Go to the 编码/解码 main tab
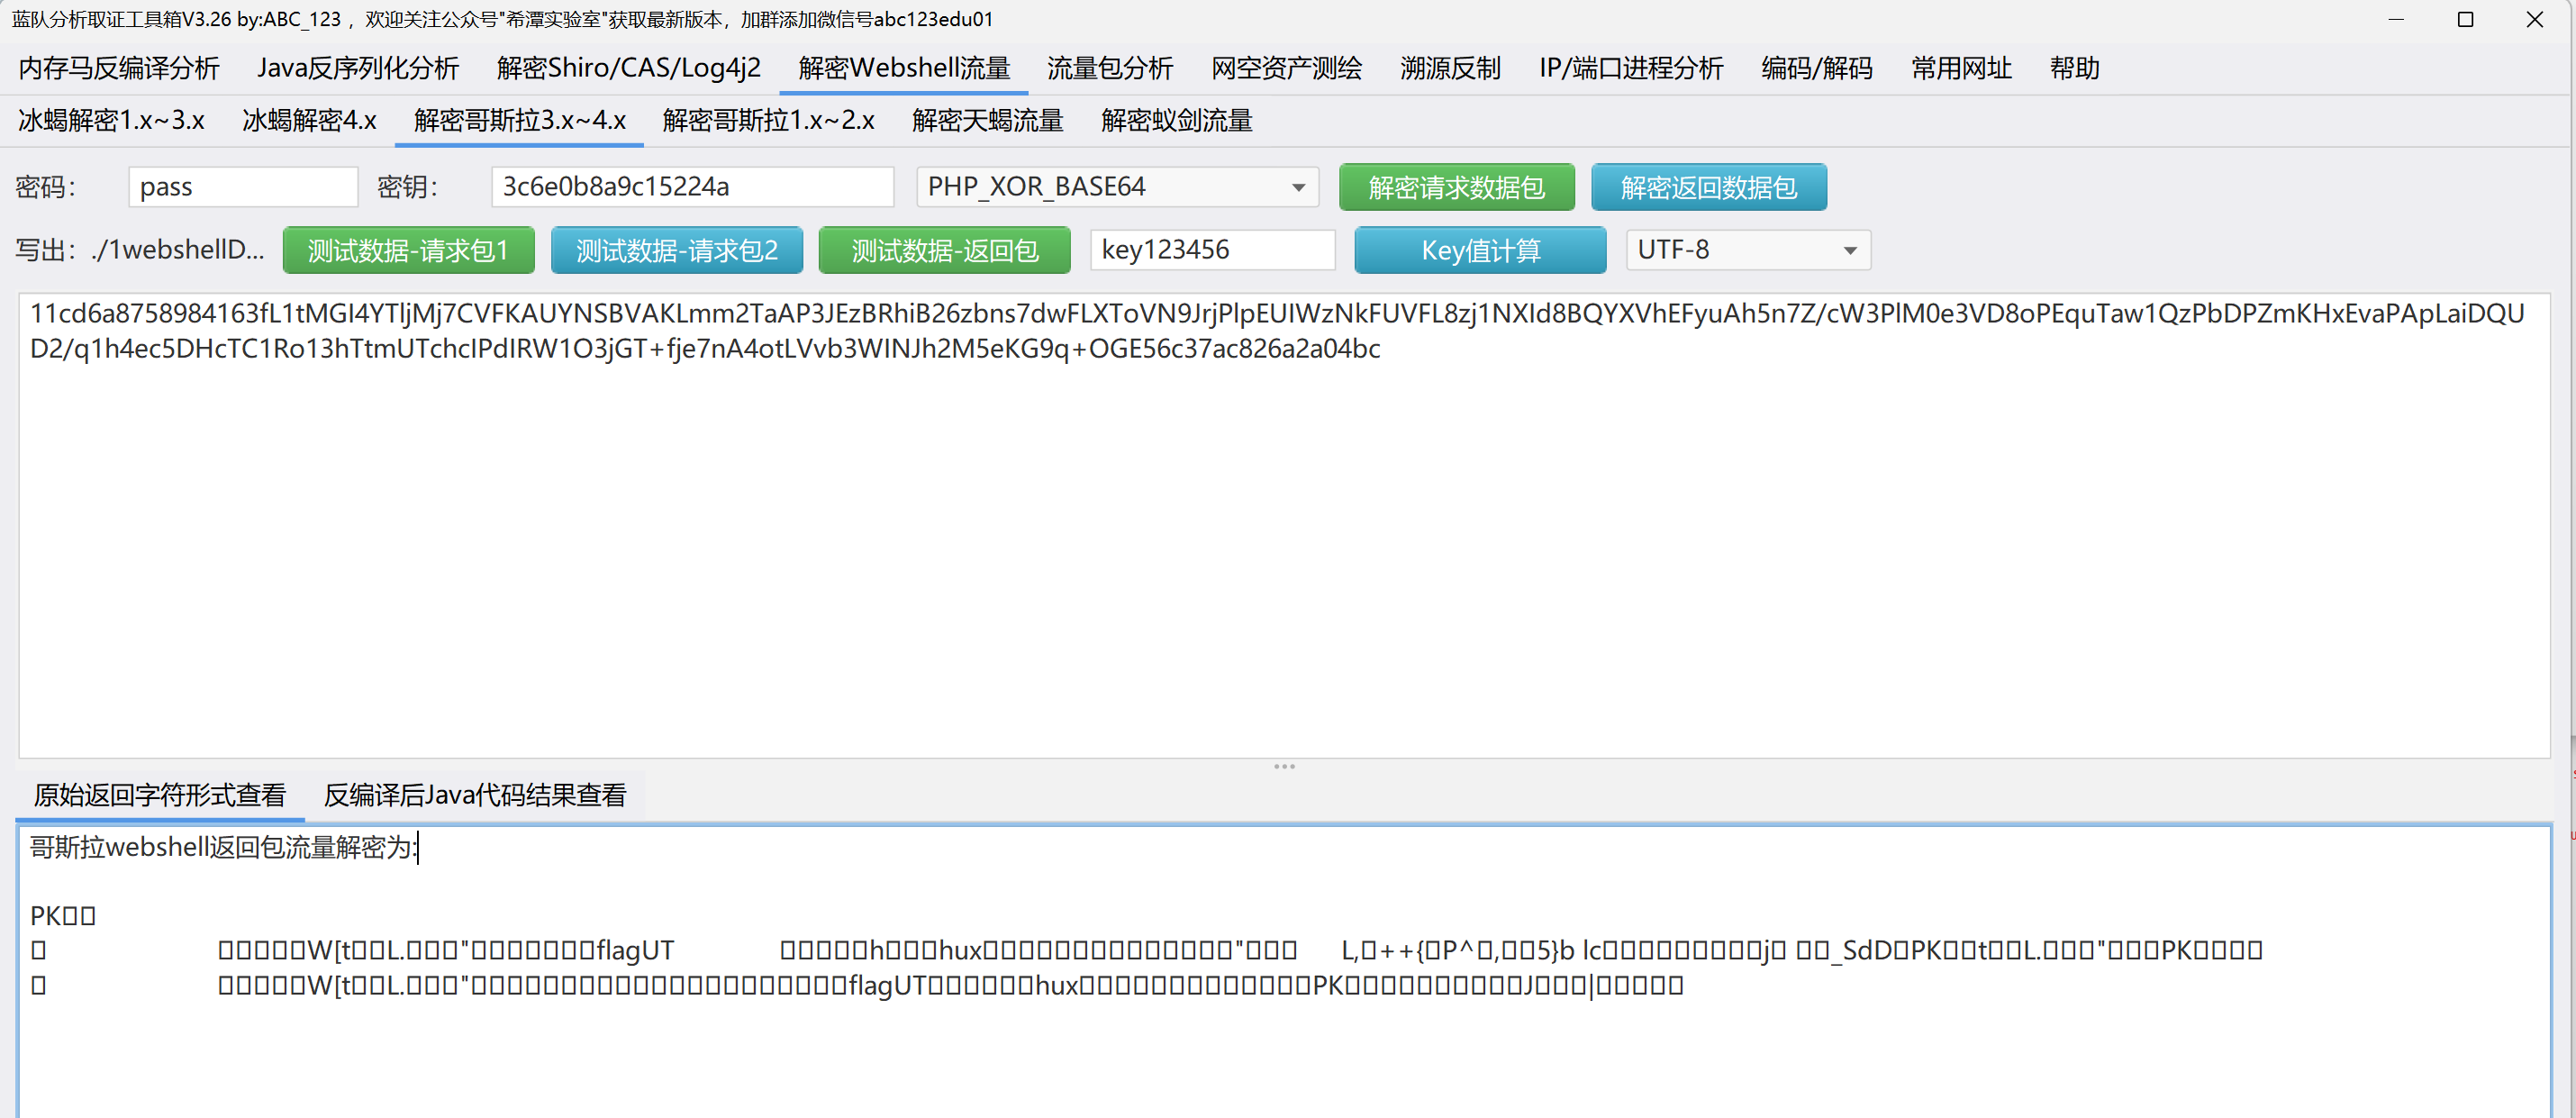 (x=1816, y=68)
